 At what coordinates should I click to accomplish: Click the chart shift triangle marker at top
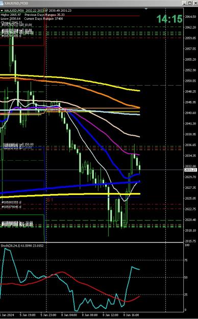tap(146, 9)
